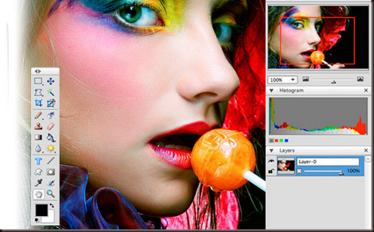Select the Blur water-drop tool
Viewport: 374px width, 232px height.
coord(38,148)
